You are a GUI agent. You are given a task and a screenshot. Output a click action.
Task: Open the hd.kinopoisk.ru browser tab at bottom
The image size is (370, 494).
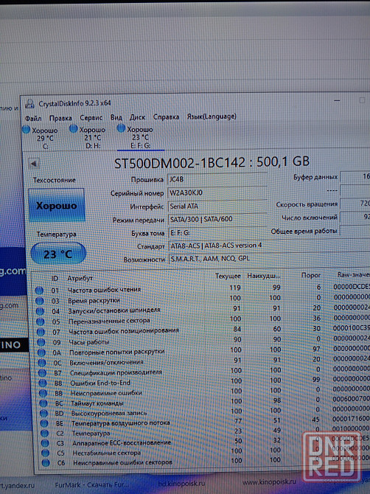coord(182,483)
